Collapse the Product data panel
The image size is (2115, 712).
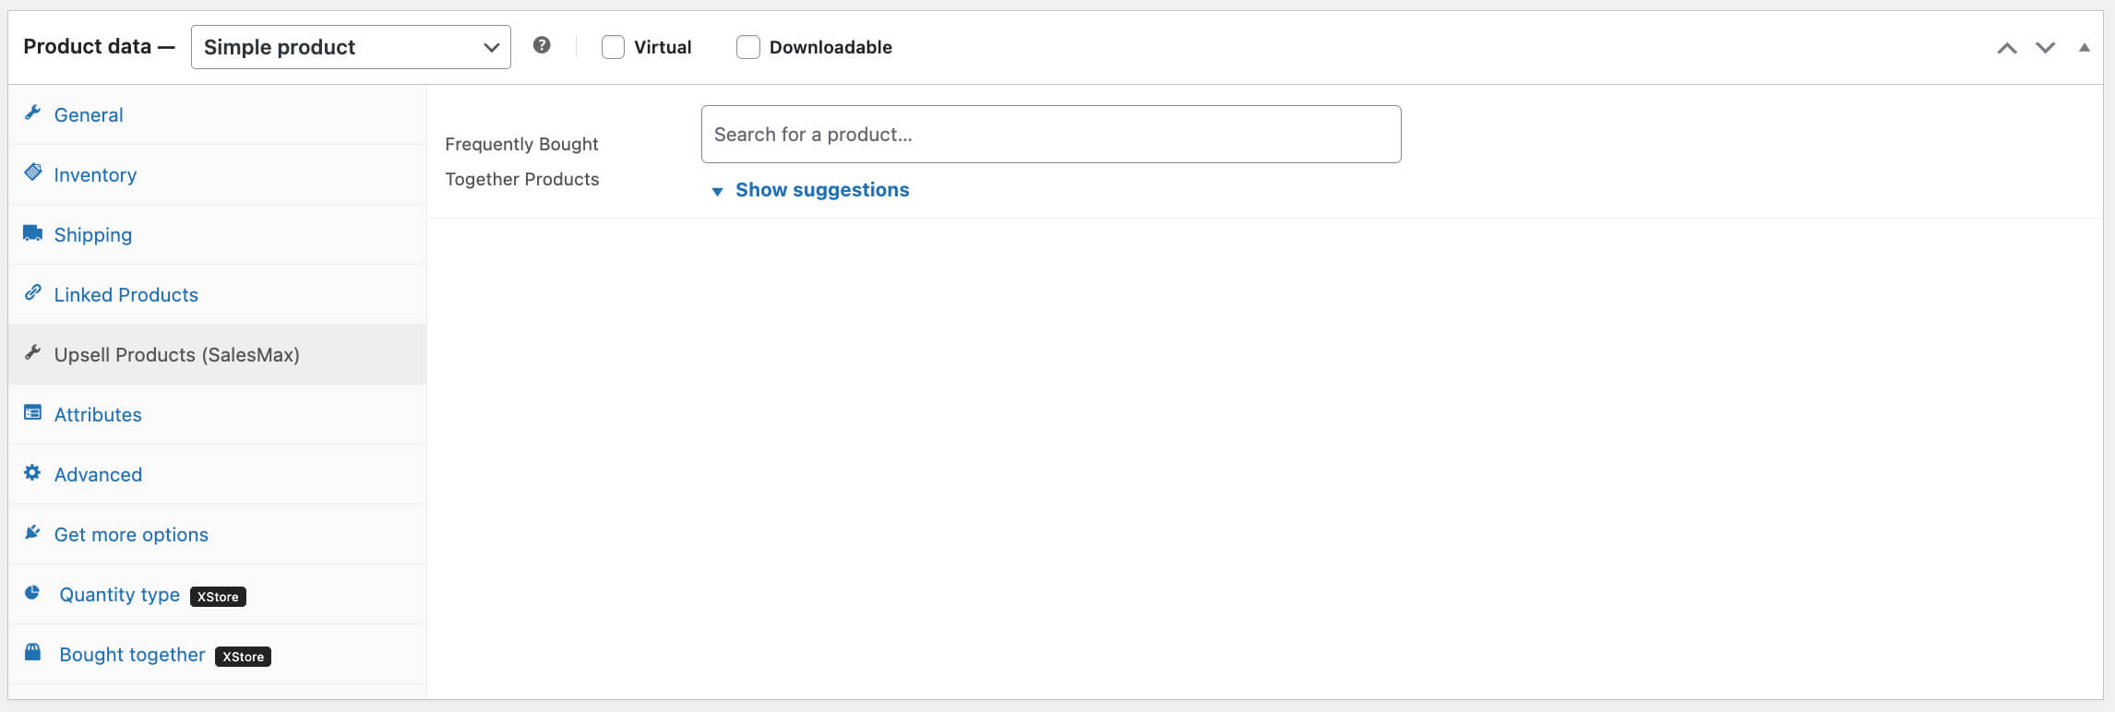pyautogui.click(x=2085, y=48)
